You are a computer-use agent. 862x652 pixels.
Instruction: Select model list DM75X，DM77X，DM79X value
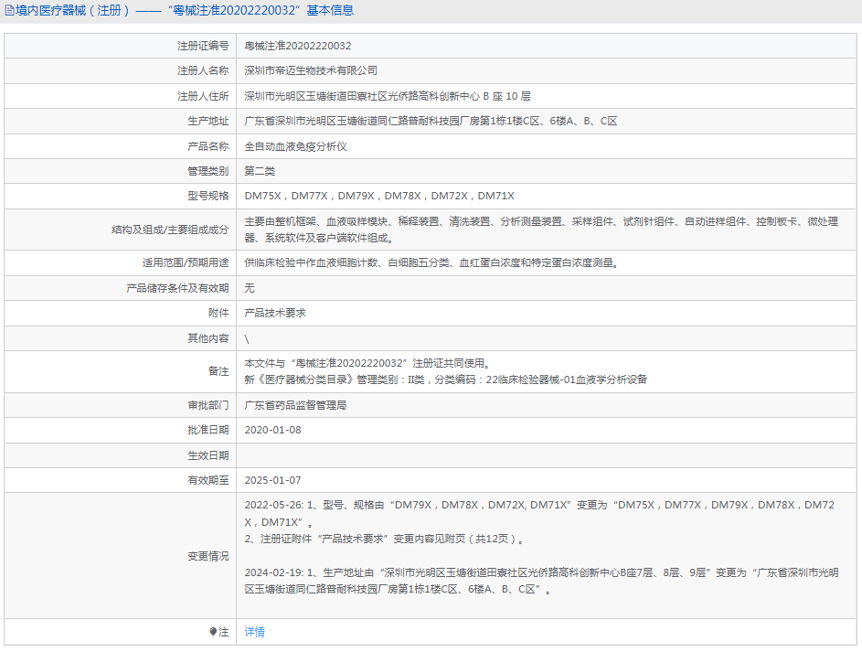(x=379, y=196)
